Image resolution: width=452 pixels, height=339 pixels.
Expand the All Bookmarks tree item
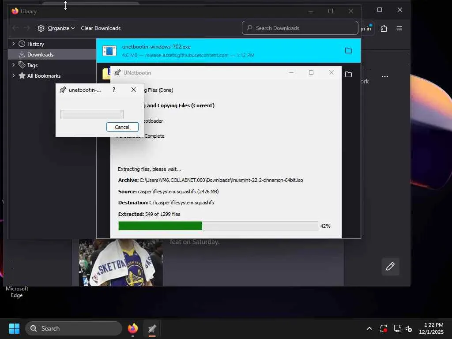(13, 75)
